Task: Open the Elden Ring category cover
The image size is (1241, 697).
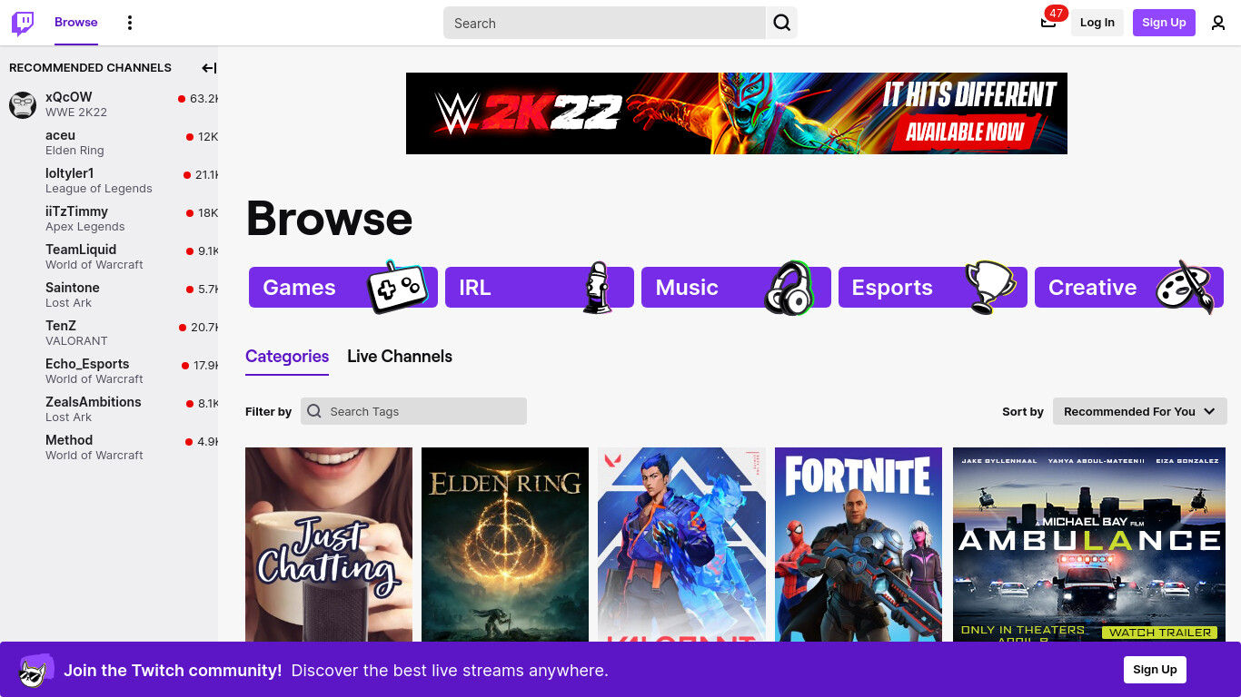Action: 505,545
